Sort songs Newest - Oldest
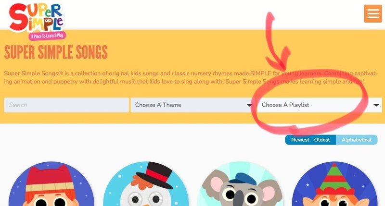Viewport: 385px width, 206px height. point(310,140)
